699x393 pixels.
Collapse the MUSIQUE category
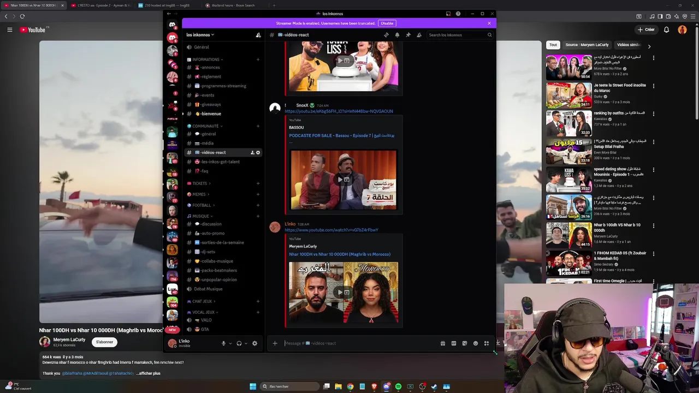tap(200, 216)
